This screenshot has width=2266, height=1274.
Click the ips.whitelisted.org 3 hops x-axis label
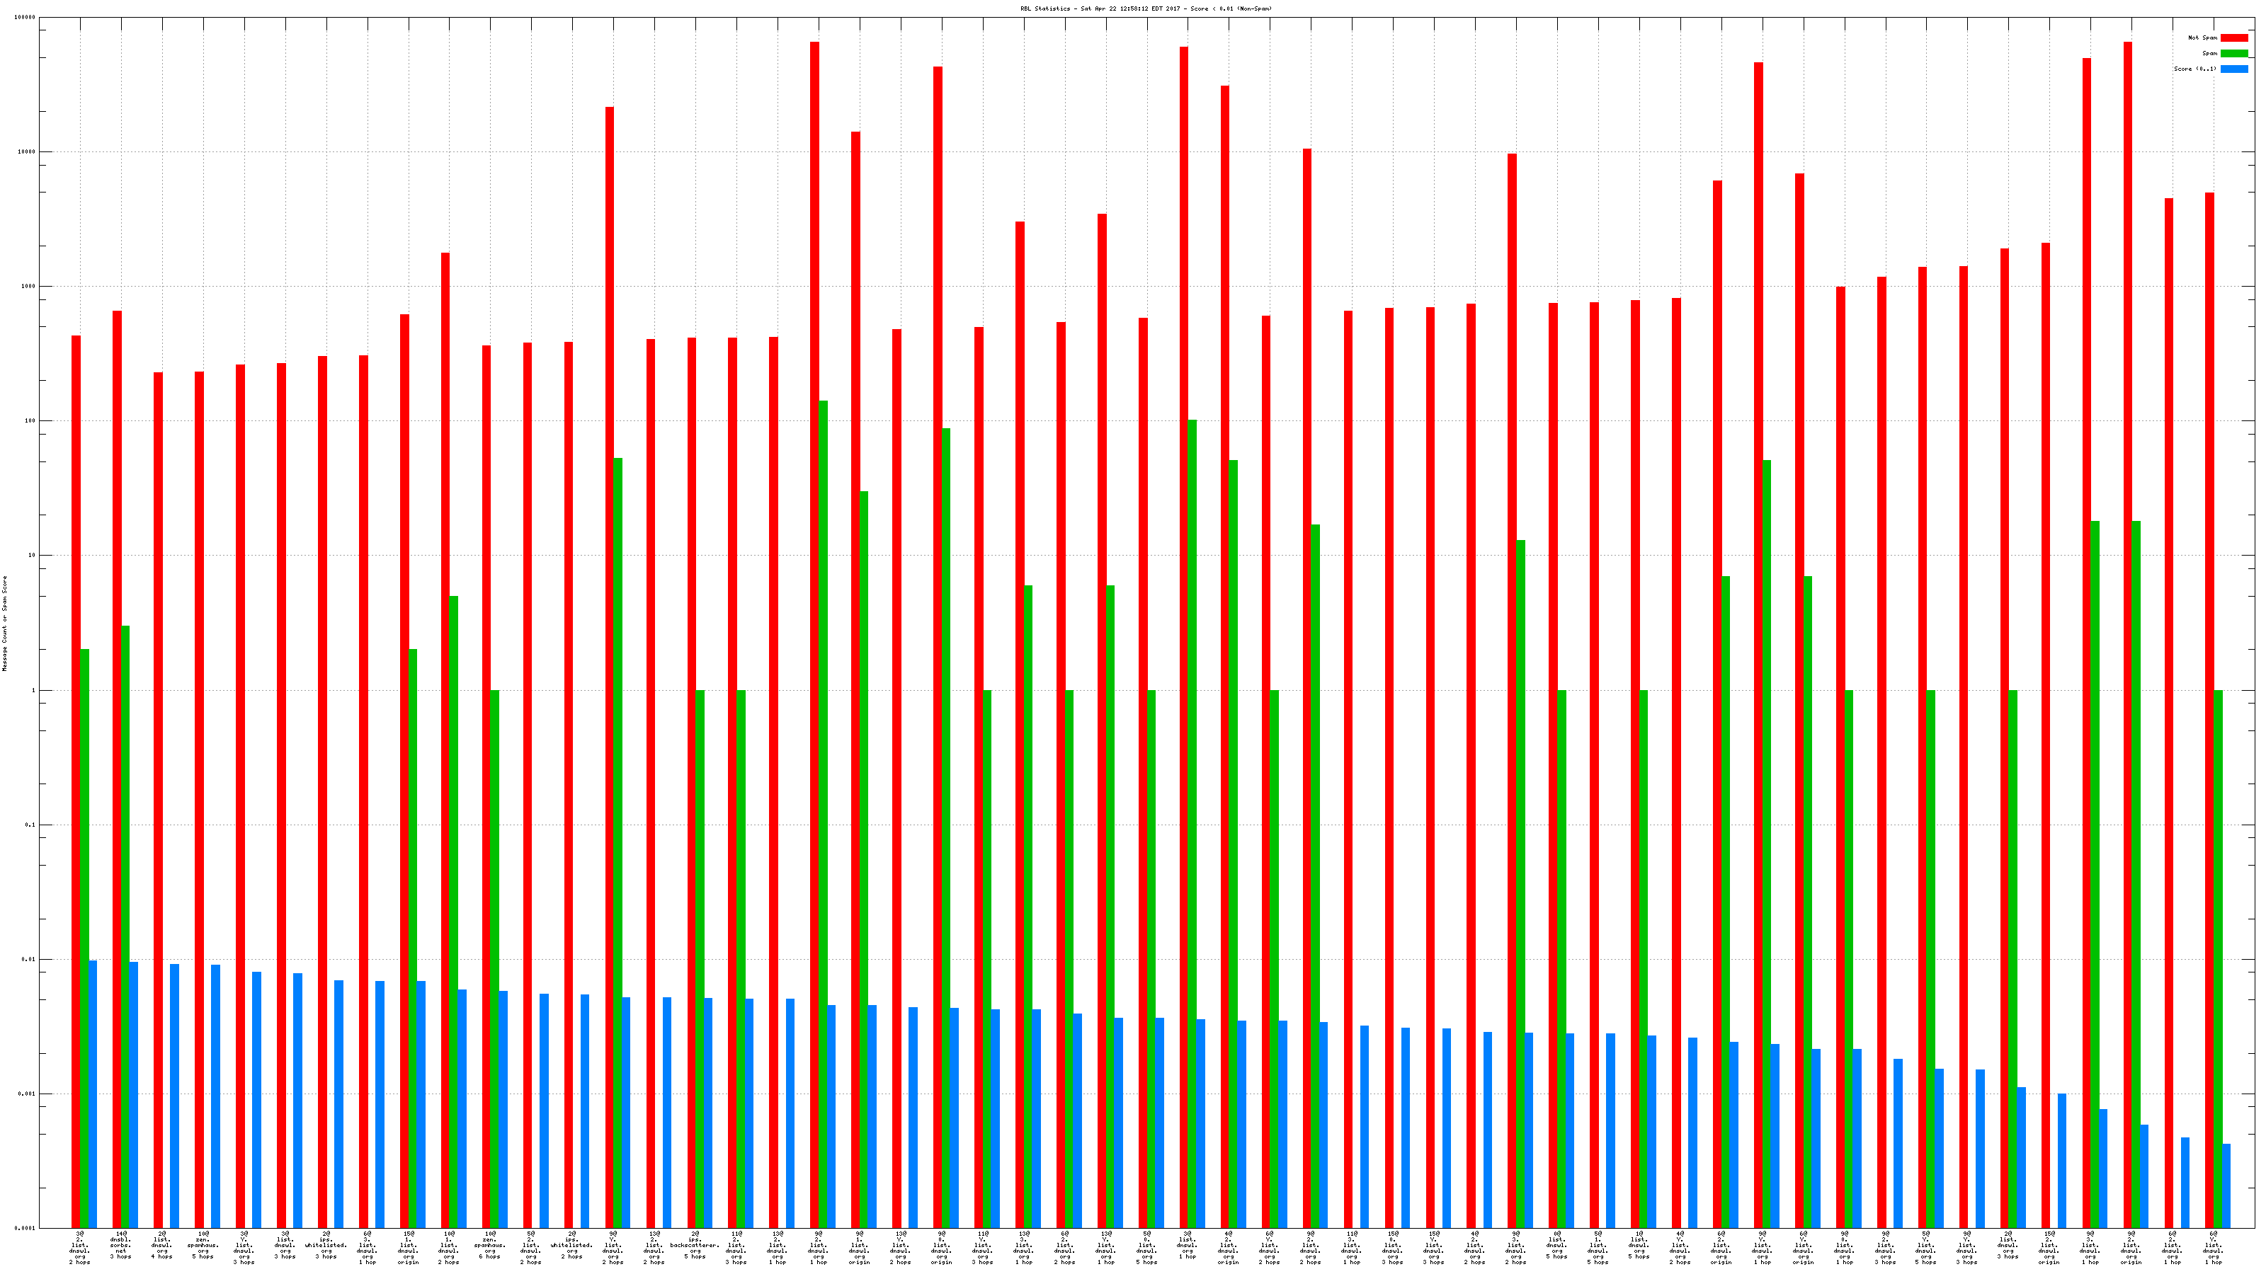(x=326, y=1245)
